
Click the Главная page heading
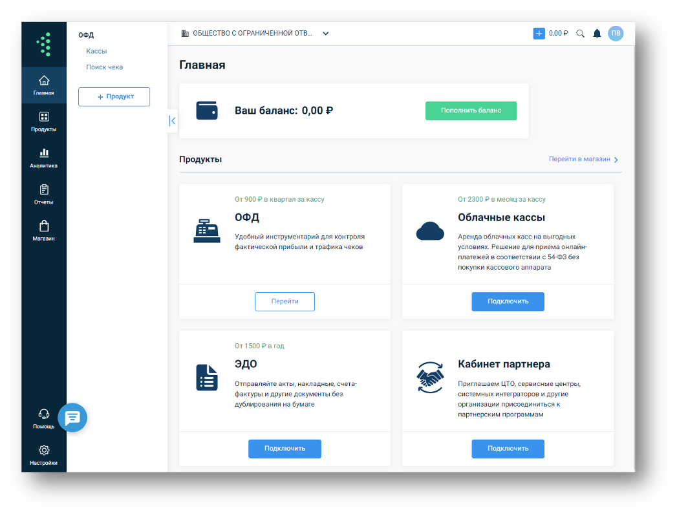202,65
